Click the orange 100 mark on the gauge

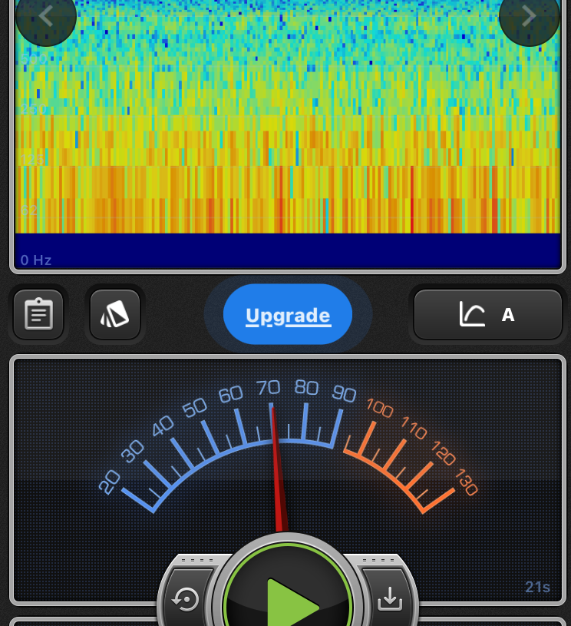[378, 407]
